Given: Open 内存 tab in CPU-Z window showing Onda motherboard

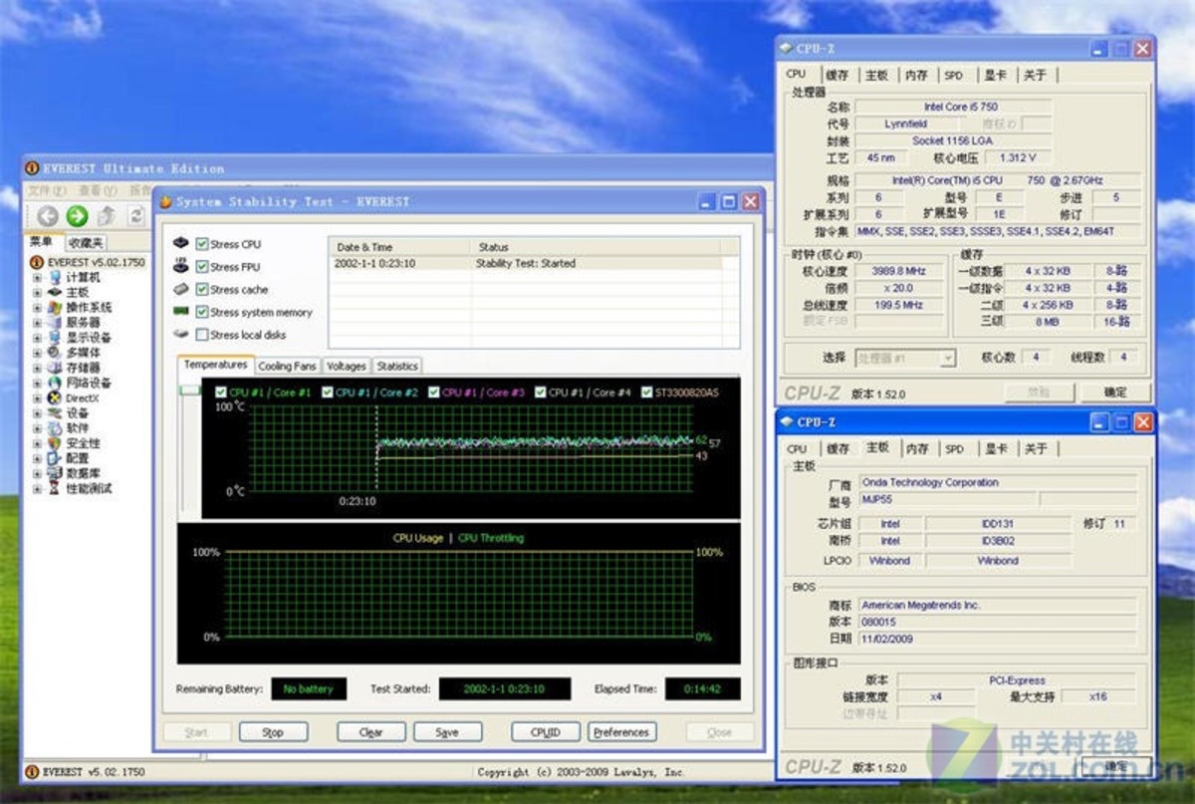Looking at the screenshot, I should pyautogui.click(x=917, y=448).
